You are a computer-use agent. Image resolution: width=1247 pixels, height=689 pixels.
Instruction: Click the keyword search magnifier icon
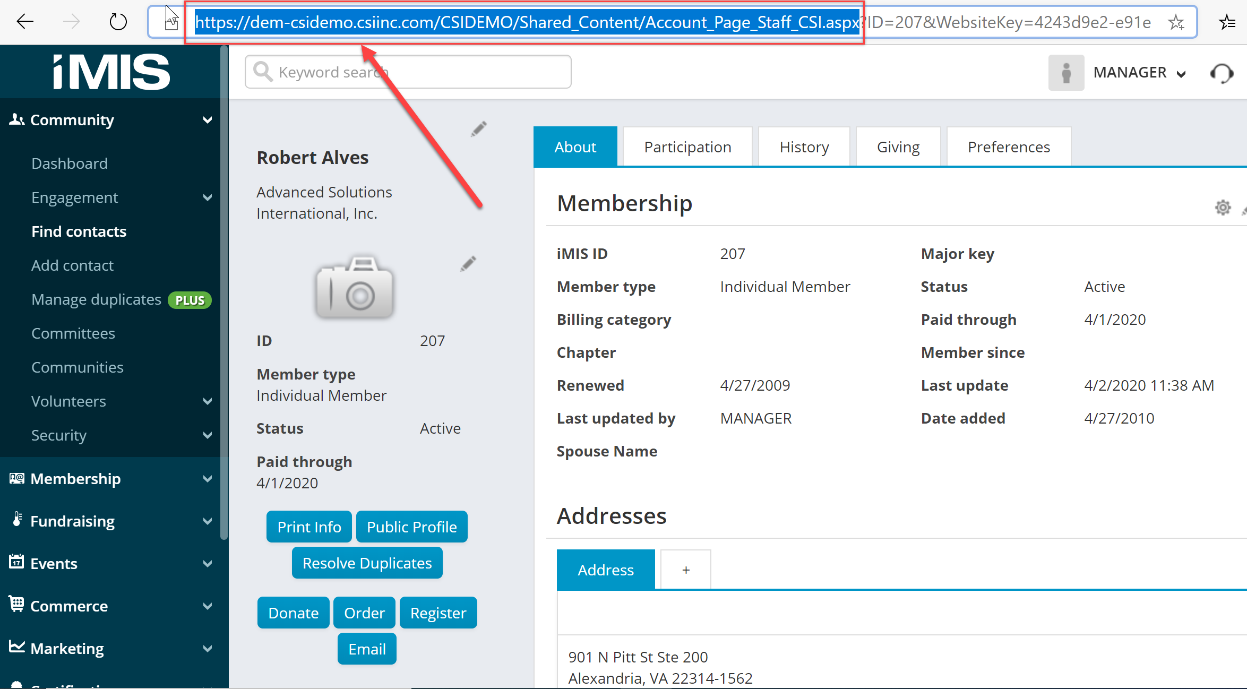262,71
